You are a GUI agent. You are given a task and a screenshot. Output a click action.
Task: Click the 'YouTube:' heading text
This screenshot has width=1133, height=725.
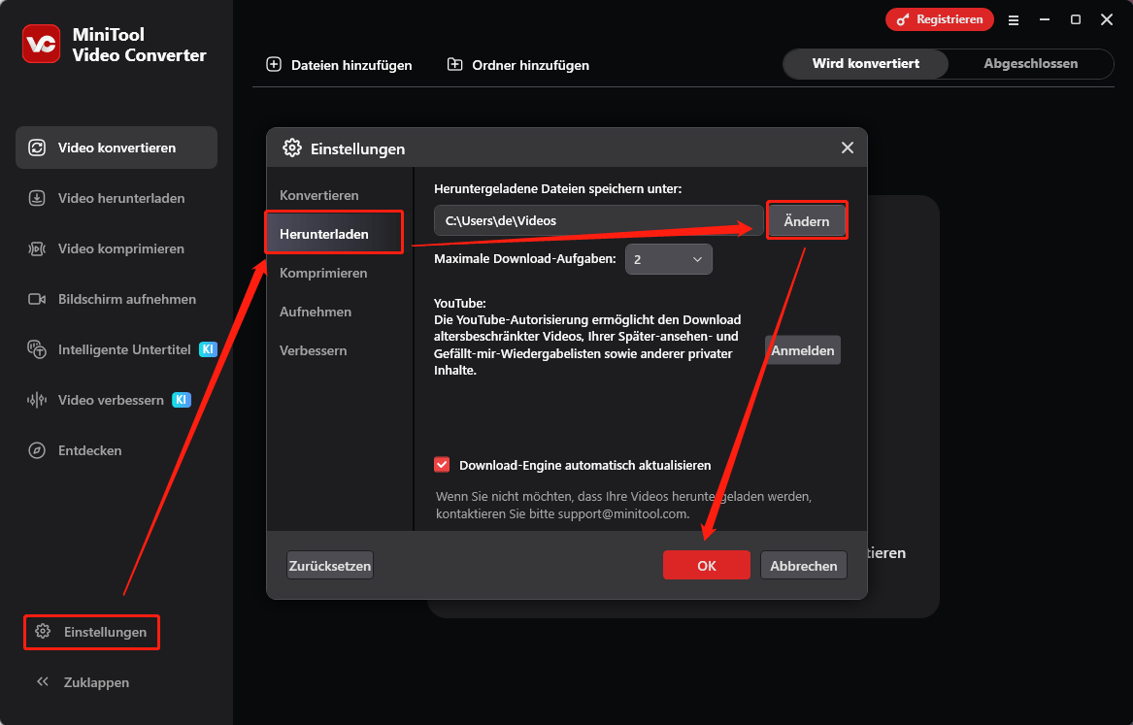point(459,303)
